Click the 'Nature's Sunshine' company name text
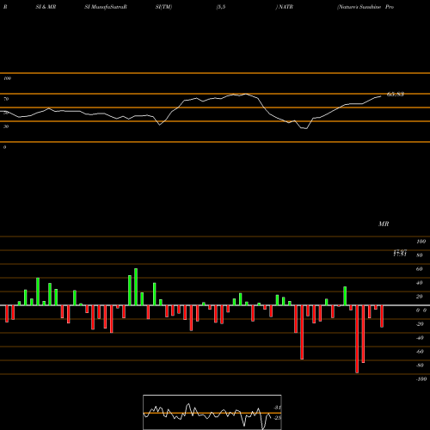Viewport: 430px width, 430px height. tap(359, 7)
